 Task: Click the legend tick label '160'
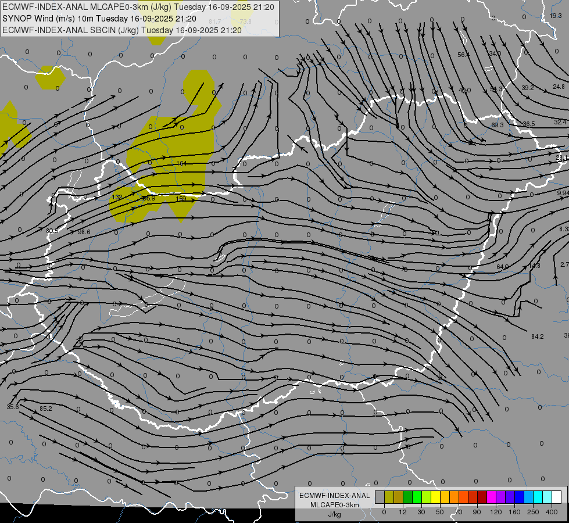[514, 512]
